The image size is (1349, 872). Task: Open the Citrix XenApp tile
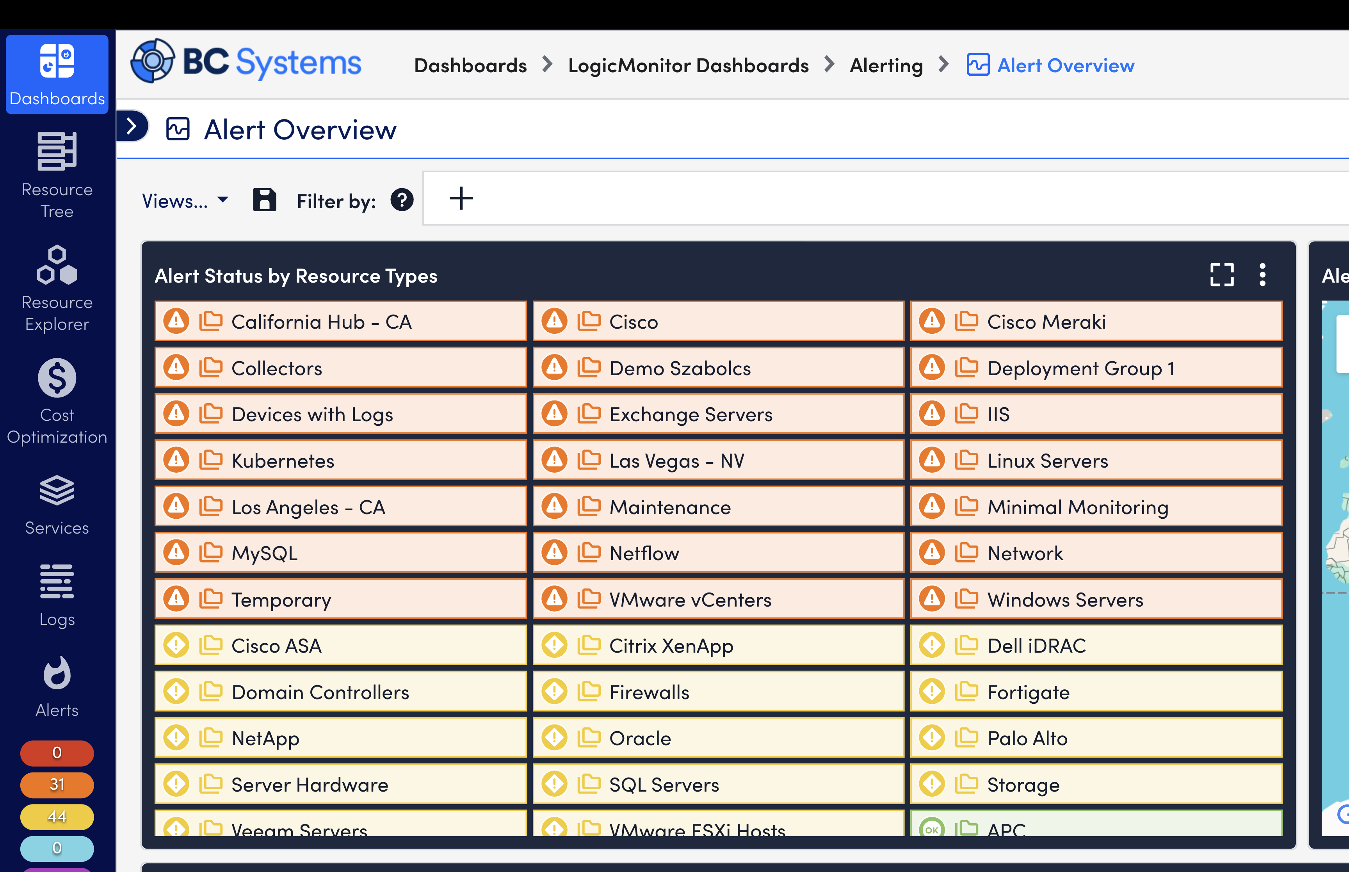tap(718, 646)
